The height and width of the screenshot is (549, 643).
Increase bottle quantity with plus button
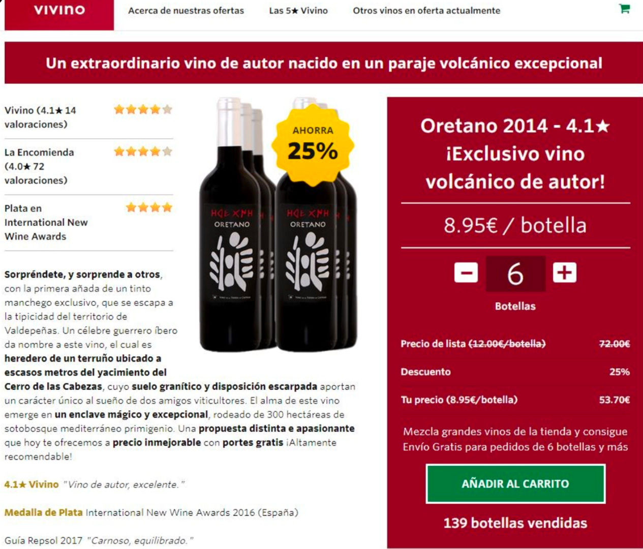[564, 273]
